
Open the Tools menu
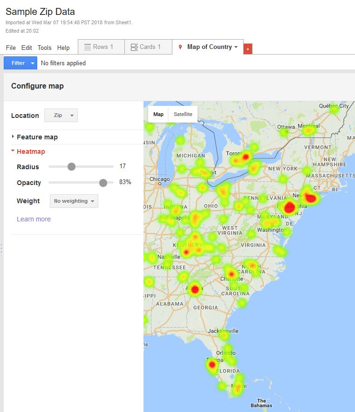coord(44,48)
